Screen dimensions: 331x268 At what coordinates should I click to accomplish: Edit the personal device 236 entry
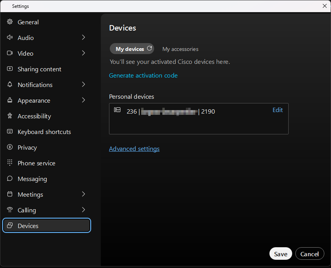(277, 110)
